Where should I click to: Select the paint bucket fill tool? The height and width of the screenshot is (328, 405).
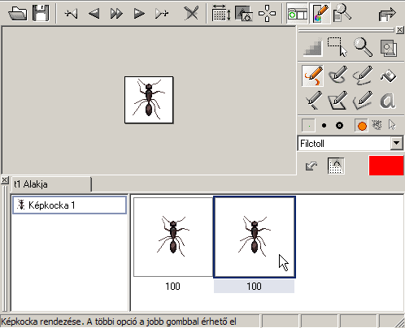pyautogui.click(x=388, y=76)
